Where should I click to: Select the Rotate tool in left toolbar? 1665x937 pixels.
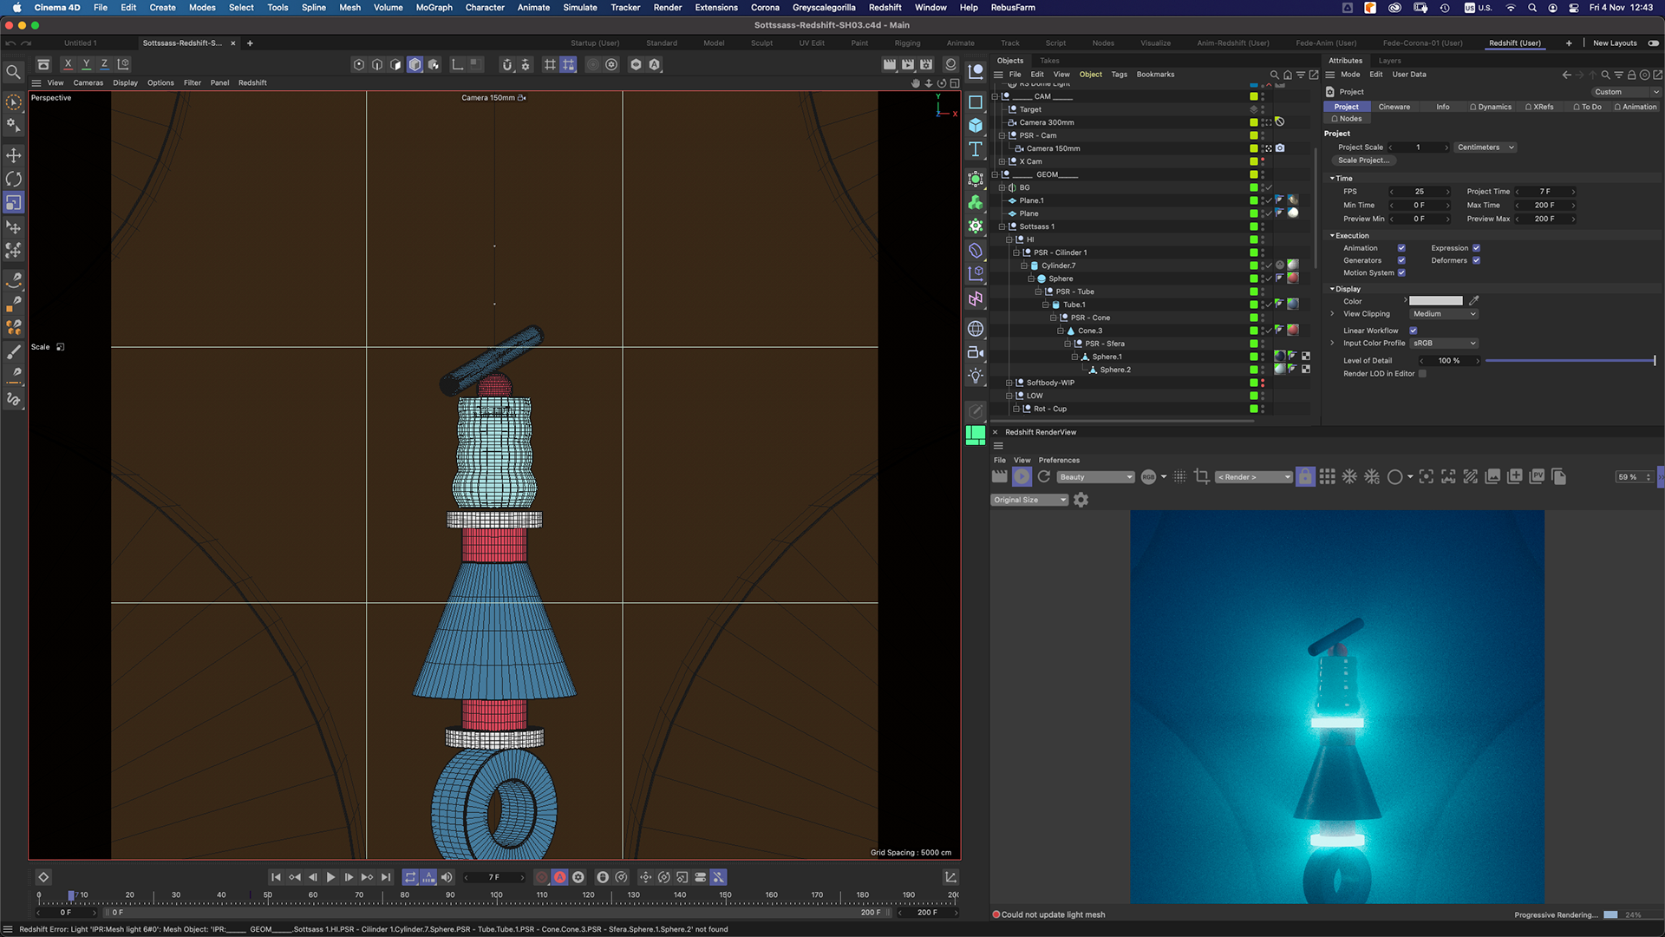click(x=14, y=179)
